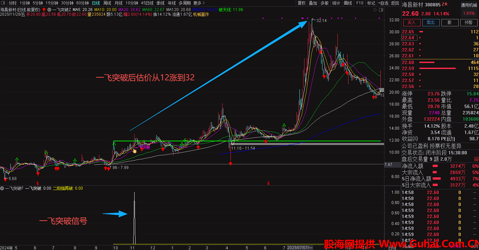
Task: Select the 60分钟 period tab
Action: coord(83,3)
